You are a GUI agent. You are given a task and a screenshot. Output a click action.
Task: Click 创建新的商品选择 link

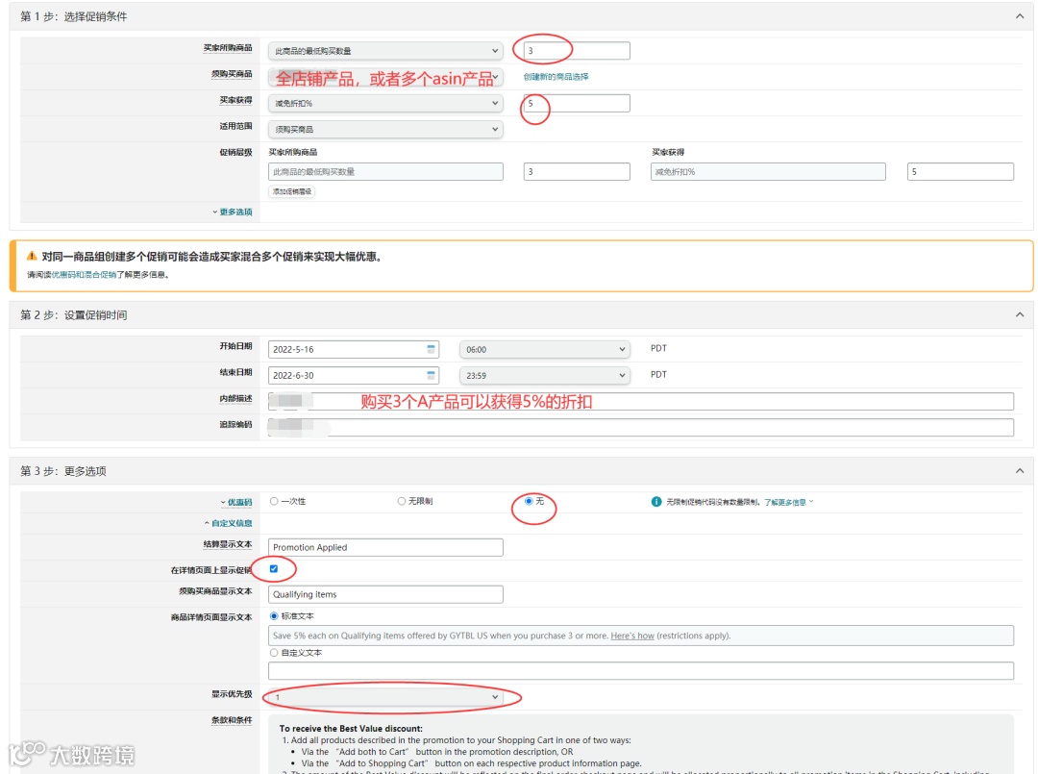click(x=556, y=77)
